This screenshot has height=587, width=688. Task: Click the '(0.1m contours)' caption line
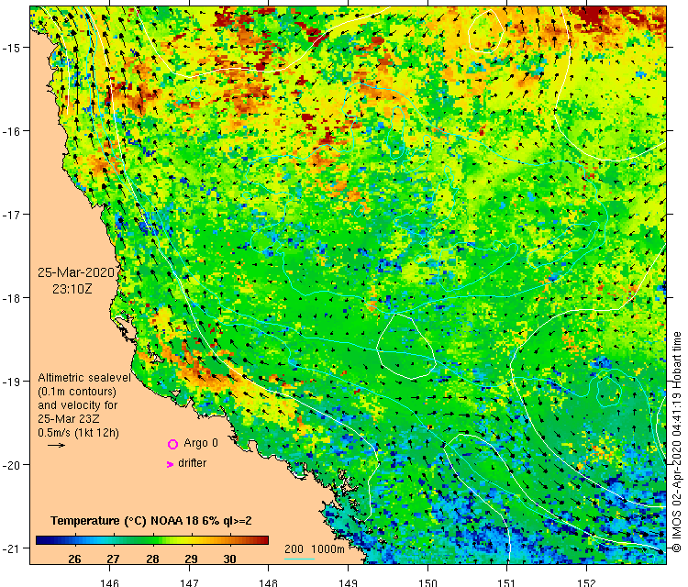pos(77,392)
